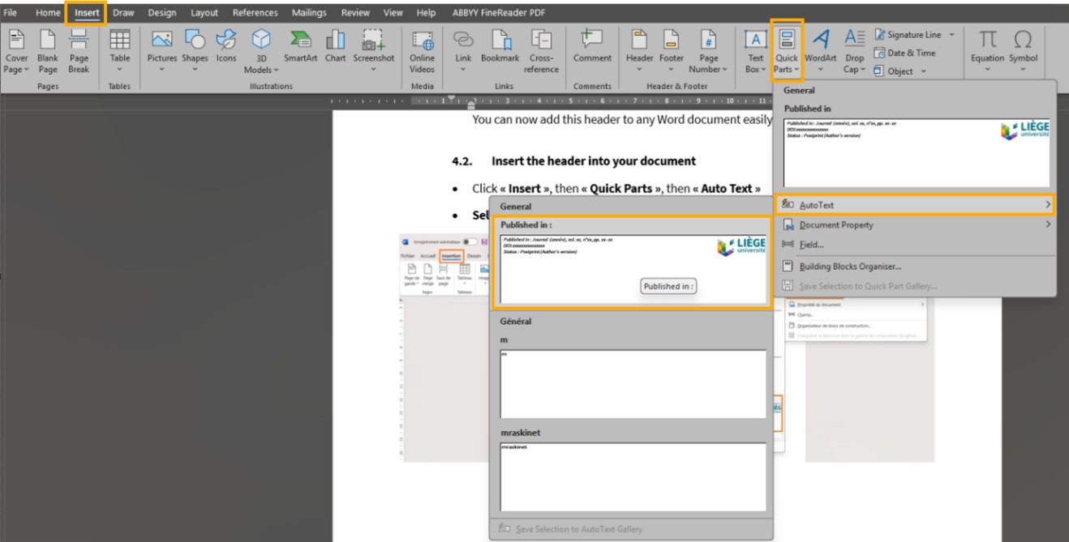Add a Signature Line
This screenshot has width=1069, height=542.
908,35
